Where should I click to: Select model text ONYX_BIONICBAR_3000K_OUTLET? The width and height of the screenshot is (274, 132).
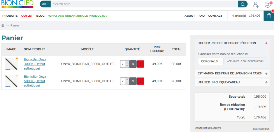click(x=88, y=64)
